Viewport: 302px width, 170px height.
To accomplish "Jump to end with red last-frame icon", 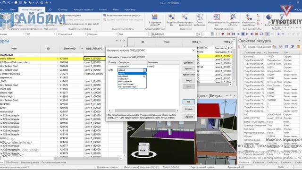I will click(257, 34).
